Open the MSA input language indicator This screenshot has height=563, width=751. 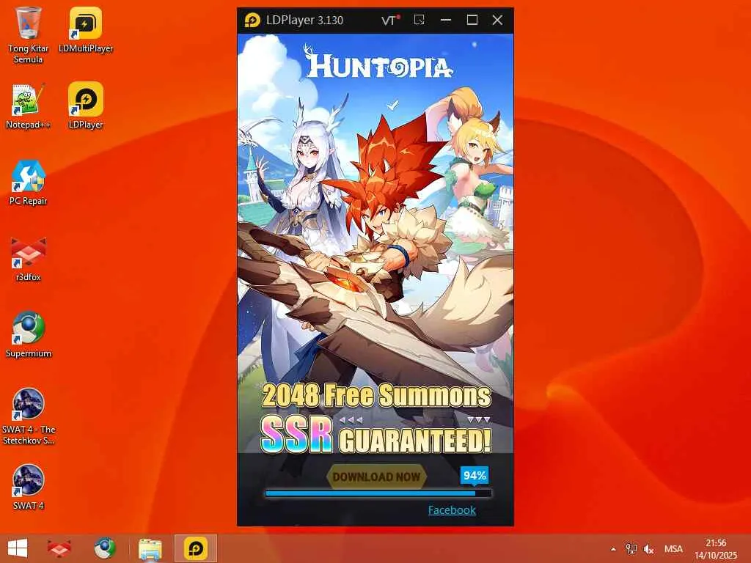coord(673,549)
